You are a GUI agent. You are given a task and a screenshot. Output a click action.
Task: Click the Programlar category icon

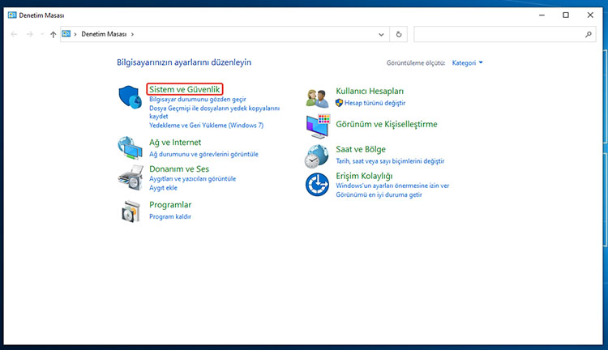[x=130, y=211]
